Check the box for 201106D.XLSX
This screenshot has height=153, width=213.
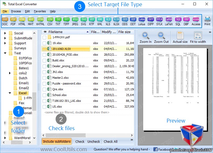tap(44, 49)
